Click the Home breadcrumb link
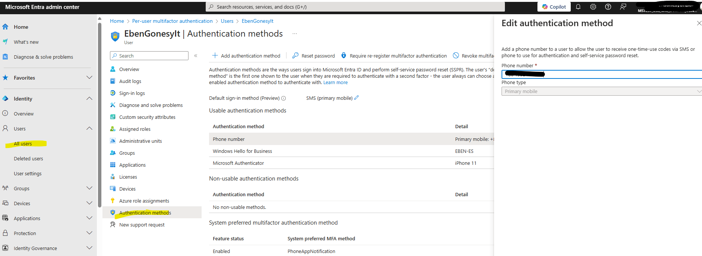This screenshot has height=256, width=702. point(117,21)
